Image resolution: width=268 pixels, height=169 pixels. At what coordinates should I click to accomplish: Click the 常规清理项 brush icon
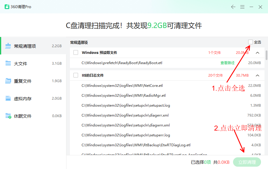8,46
